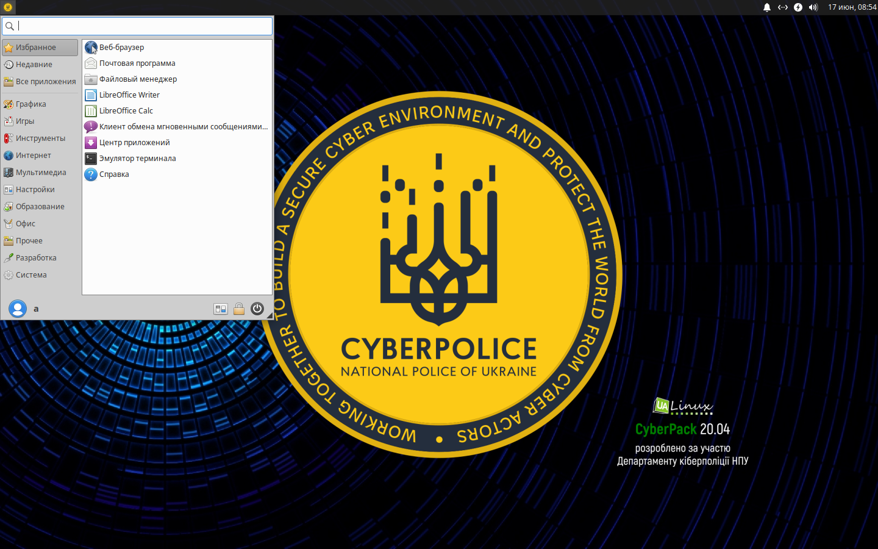Start LibreOffice Writer via its icon
The image size is (878, 549).
91,95
